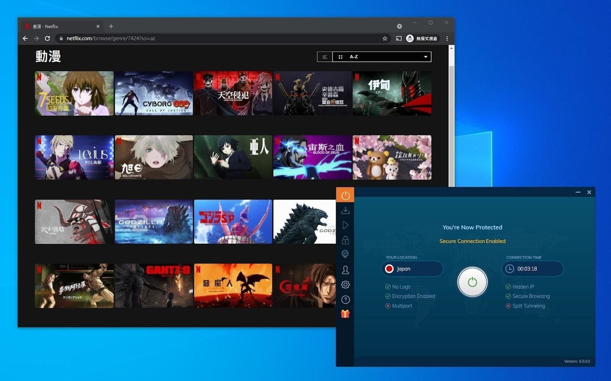Click the Chrome cast icon
The height and width of the screenshot is (381, 611).
pos(399,38)
